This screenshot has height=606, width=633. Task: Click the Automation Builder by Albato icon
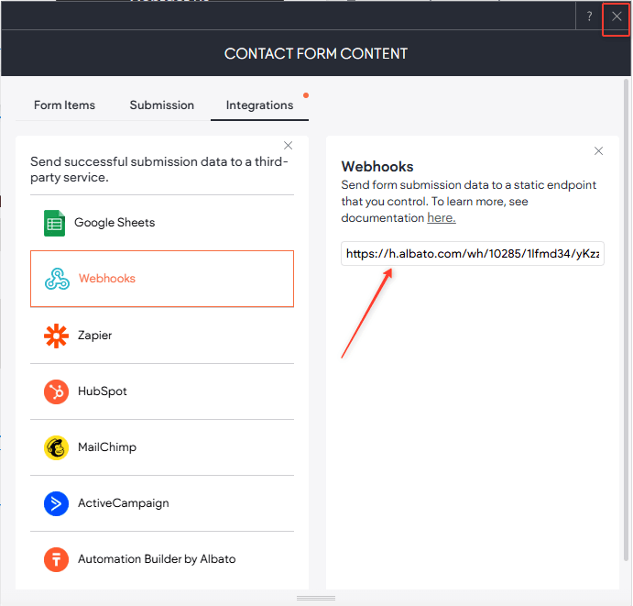[x=56, y=559]
